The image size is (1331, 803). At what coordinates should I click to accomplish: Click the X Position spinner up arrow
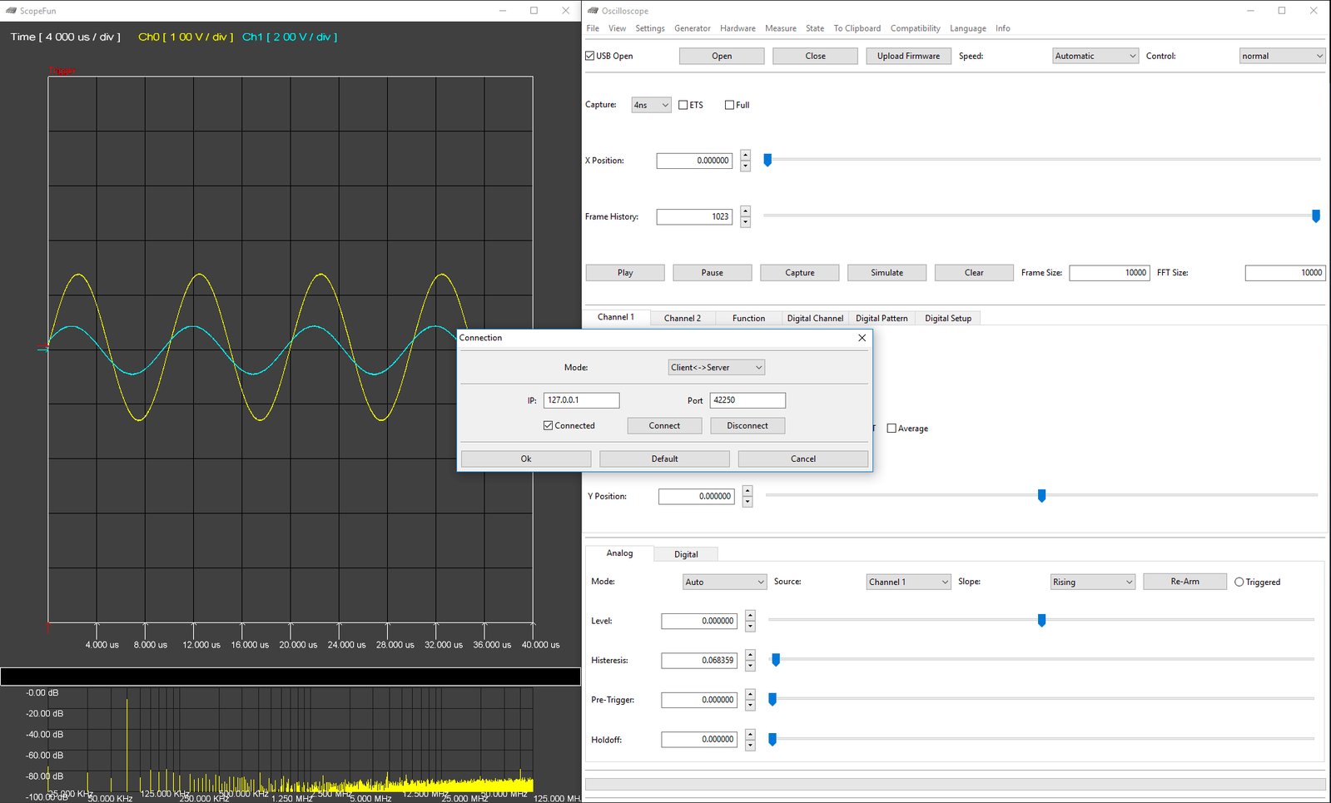click(x=745, y=156)
